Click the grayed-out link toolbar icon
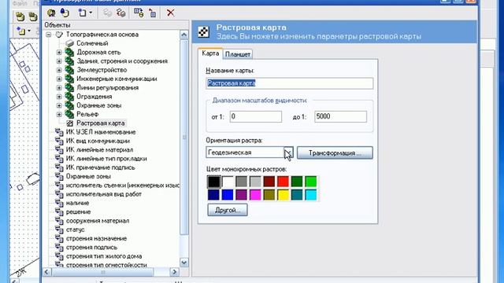This screenshot has height=283, width=504. [x=107, y=13]
